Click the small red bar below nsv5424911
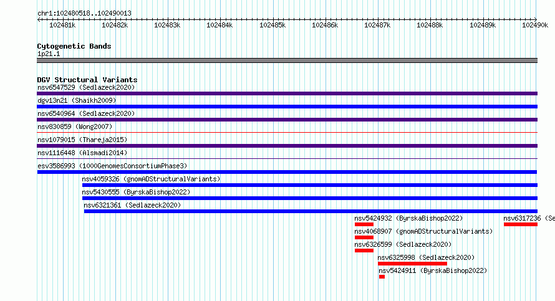555x301 pixels. point(382,277)
